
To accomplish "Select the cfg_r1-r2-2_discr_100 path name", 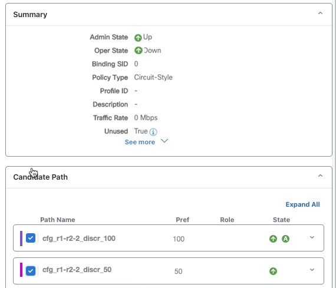I will (x=79, y=239).
